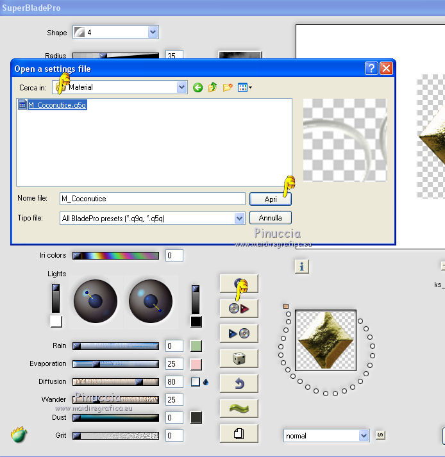This screenshot has height=457, width=445.
Task: Adjust the Wander slider
Action: click(x=115, y=399)
